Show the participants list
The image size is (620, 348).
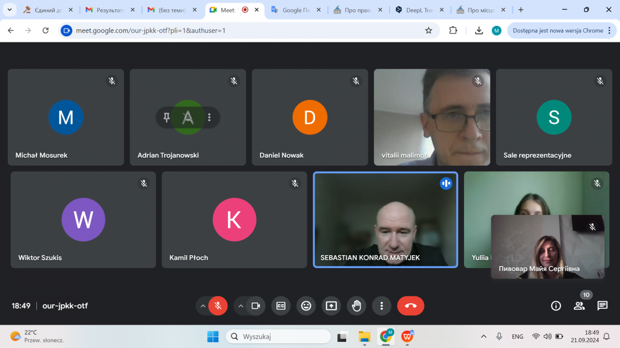coord(579,306)
